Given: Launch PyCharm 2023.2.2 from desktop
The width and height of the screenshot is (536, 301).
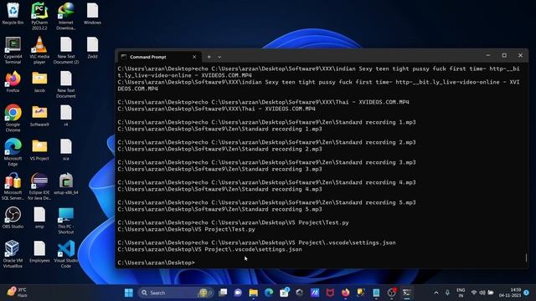Looking at the screenshot, I should tap(39, 16).
